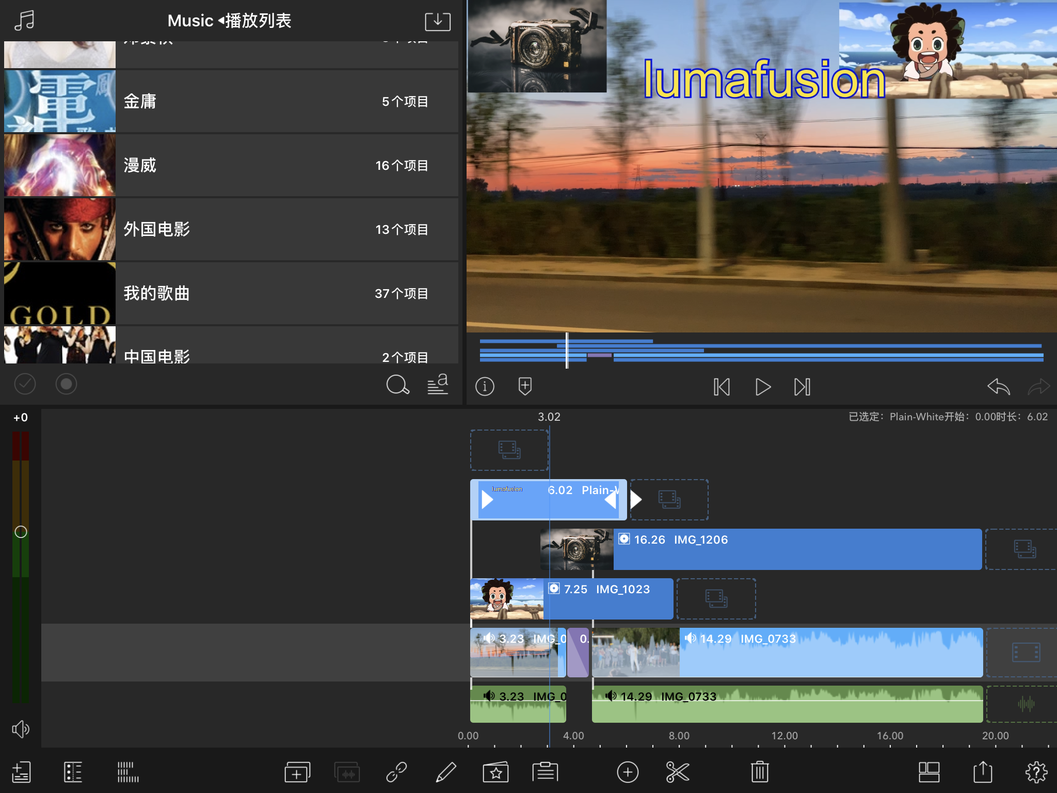This screenshot has width=1057, height=793.
Task: Split clip with the scissors tool
Action: [x=677, y=772]
